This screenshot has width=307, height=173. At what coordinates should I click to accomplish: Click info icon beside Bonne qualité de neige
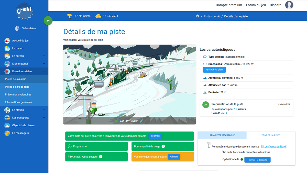pyautogui.click(x=163, y=147)
